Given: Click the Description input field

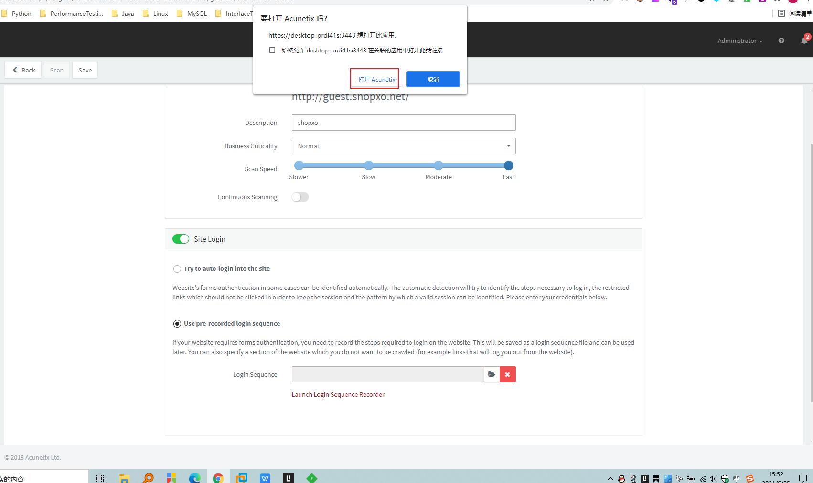Looking at the screenshot, I should [x=404, y=123].
